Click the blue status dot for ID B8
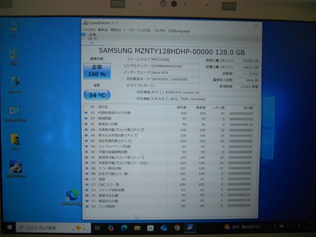The image size is (316, 237). coord(87,168)
